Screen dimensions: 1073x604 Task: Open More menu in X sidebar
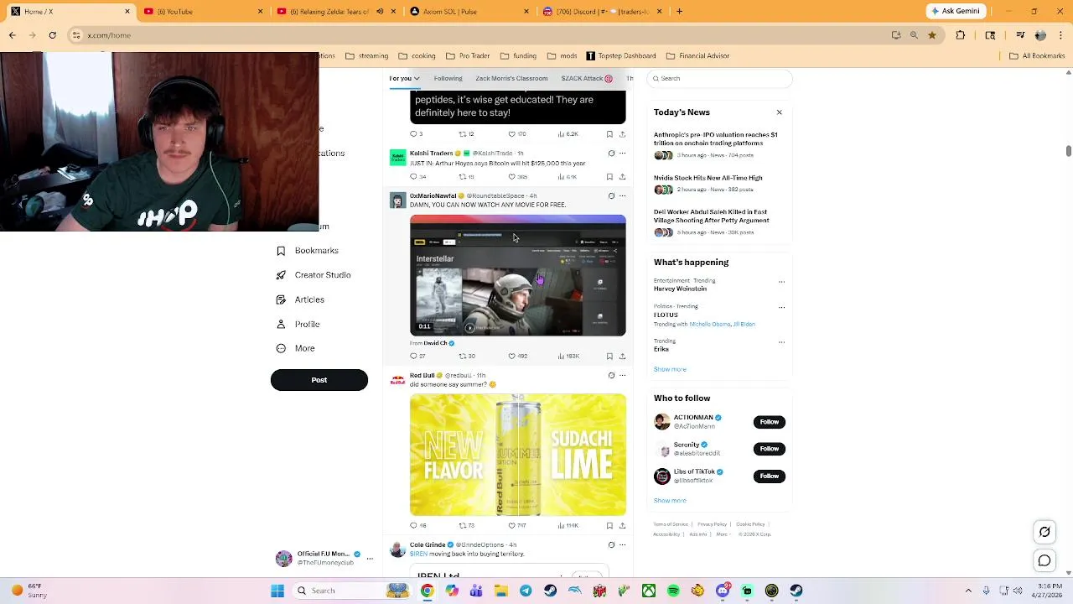tap(295, 348)
